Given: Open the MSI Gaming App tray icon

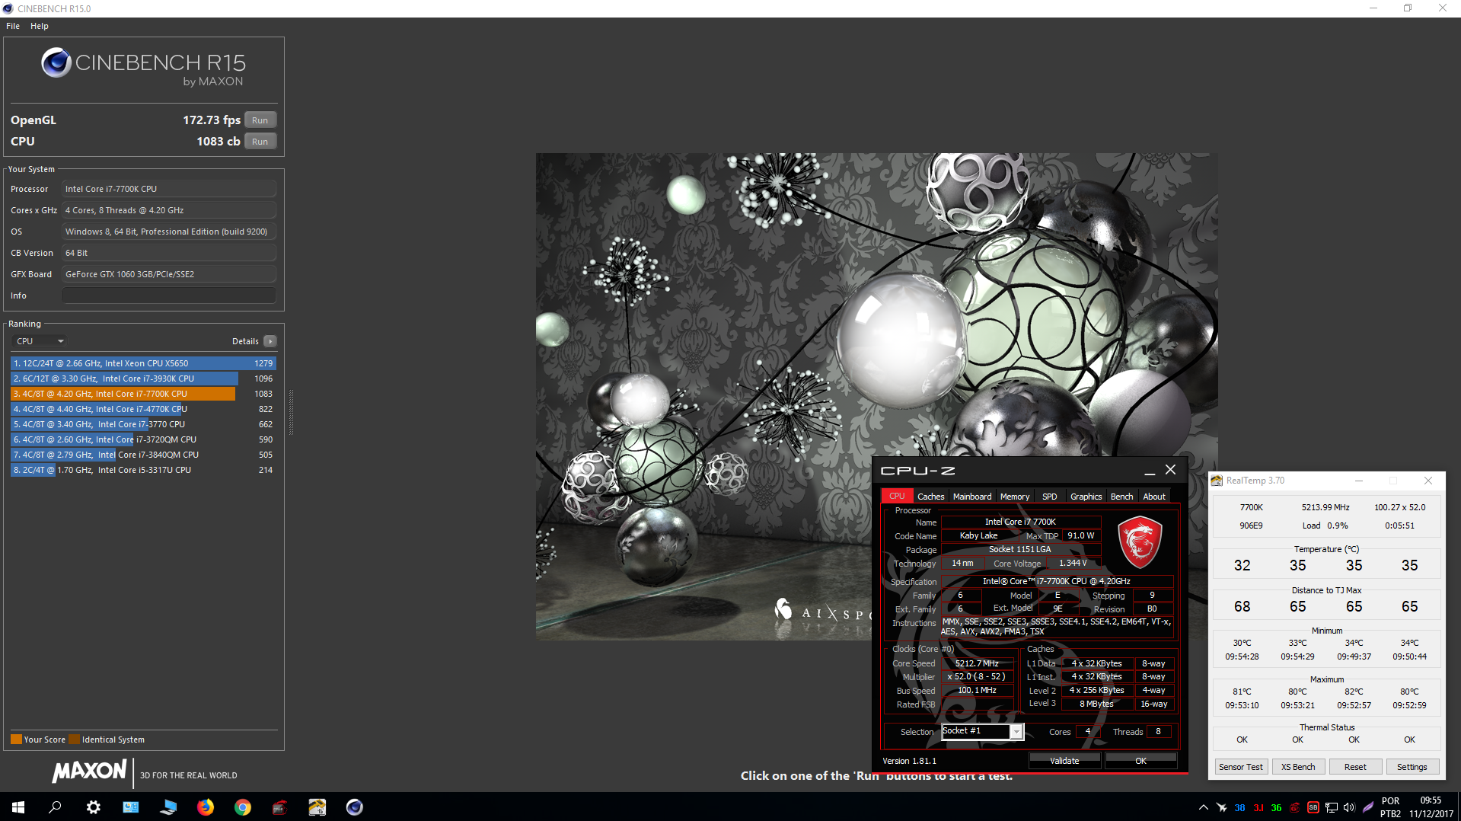Looking at the screenshot, I should pyautogui.click(x=1294, y=807).
